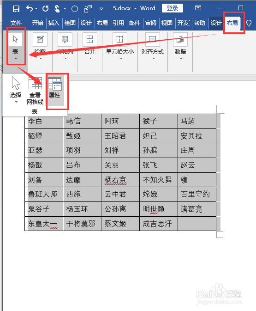Click the 选择 cursor button
The image size is (256, 311).
[x=16, y=90]
